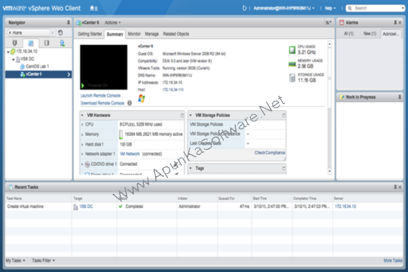Minimize the VM Storage Policies portlet
Viewport: 408px width, 272px height.
pos(284,116)
